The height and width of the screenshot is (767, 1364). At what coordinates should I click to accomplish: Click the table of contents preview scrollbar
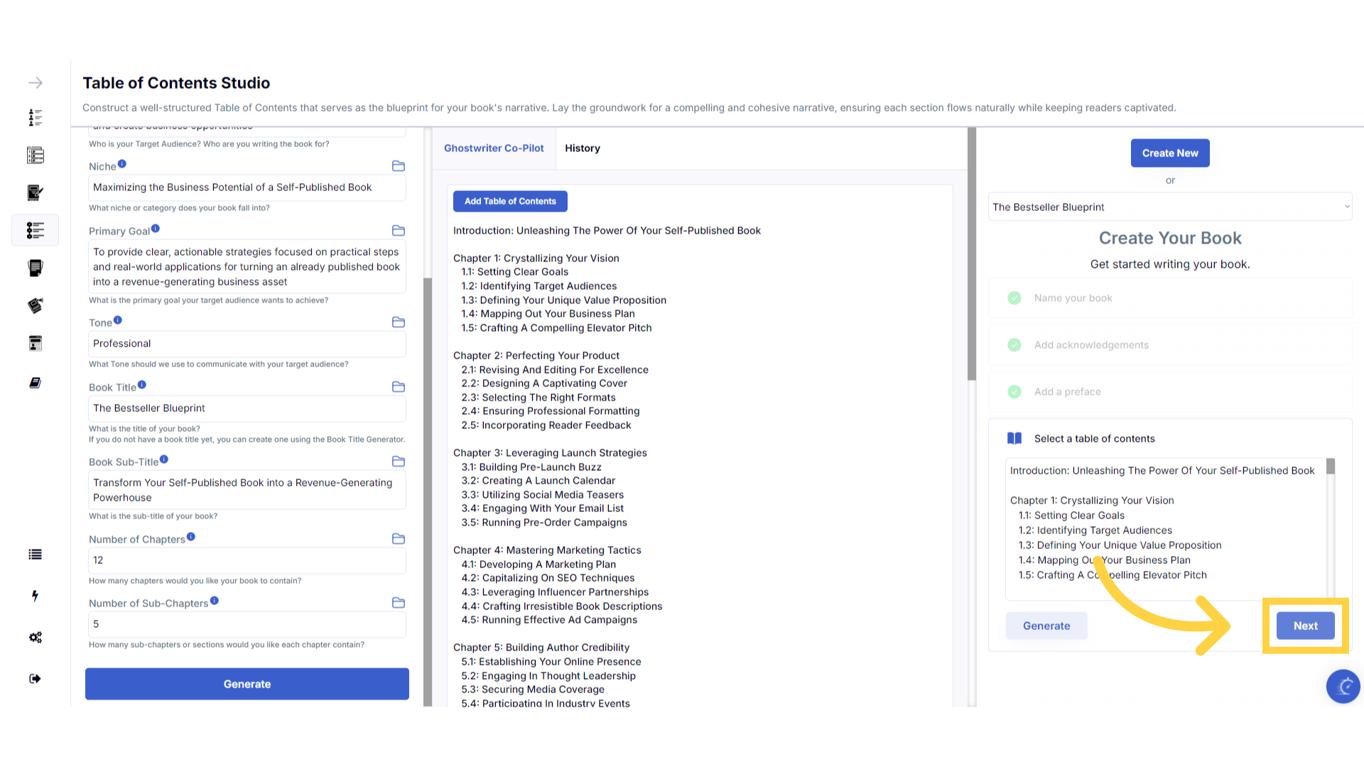pyautogui.click(x=1331, y=467)
